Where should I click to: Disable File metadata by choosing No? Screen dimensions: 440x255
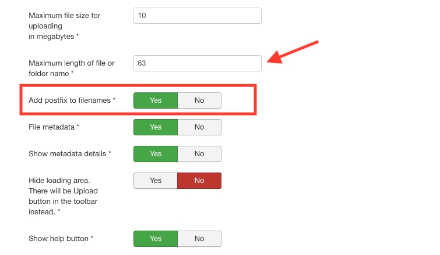199,127
